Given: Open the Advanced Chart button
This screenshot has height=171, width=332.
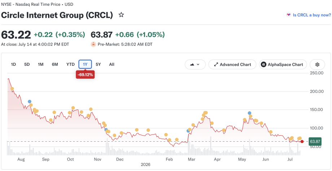Looking at the screenshot, I should (232, 64).
